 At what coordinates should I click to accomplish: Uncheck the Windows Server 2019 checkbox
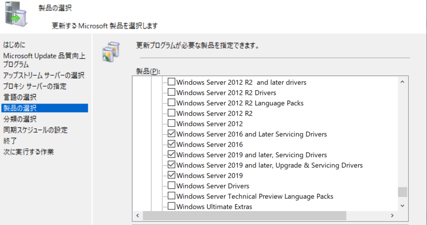[x=171, y=175]
